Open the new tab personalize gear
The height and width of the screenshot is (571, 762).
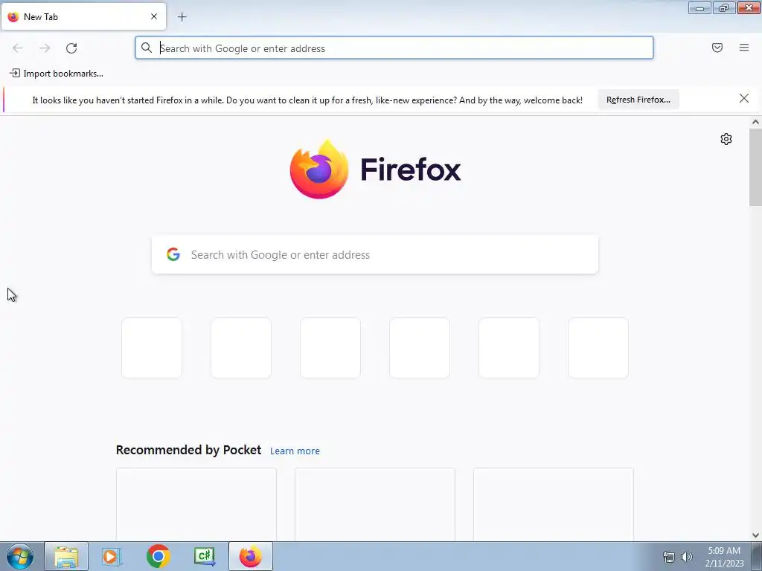(726, 139)
